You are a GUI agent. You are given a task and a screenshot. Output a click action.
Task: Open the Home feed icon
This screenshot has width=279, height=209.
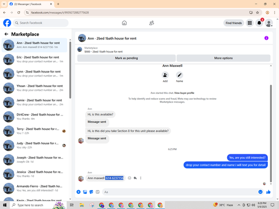(x=124, y=23)
